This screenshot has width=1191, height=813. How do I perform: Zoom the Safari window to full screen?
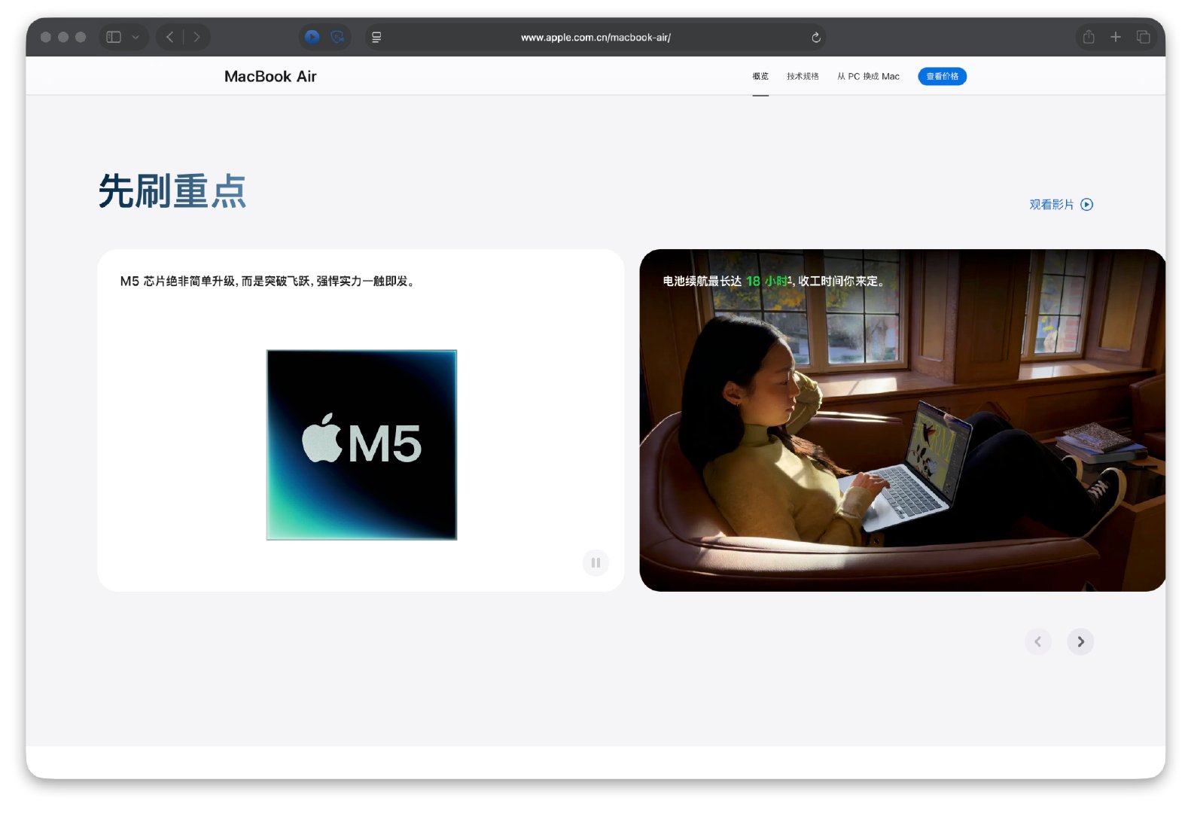pos(81,37)
